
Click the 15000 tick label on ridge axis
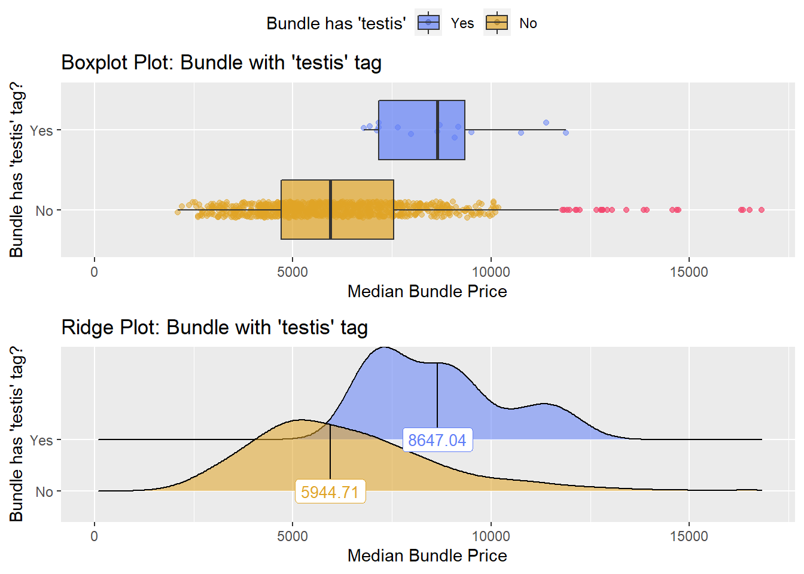click(x=689, y=536)
